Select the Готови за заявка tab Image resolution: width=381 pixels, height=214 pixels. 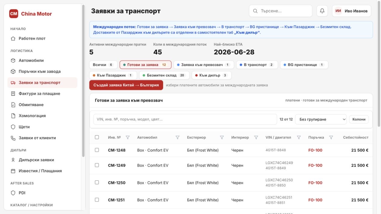(145, 65)
